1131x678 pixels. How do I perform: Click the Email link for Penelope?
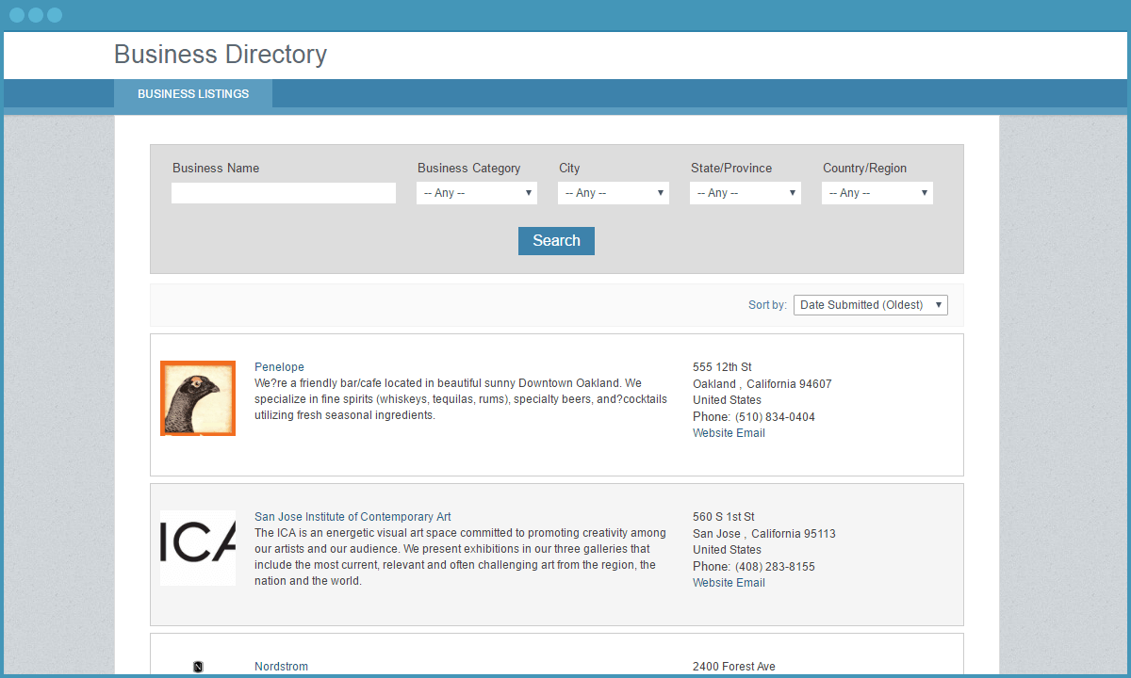pyautogui.click(x=751, y=433)
